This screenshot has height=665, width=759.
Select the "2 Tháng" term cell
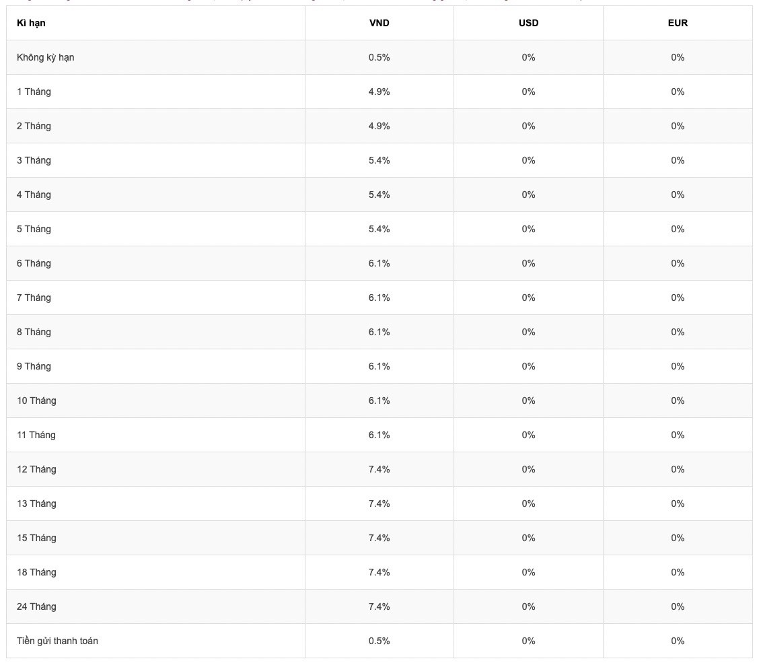(34, 126)
